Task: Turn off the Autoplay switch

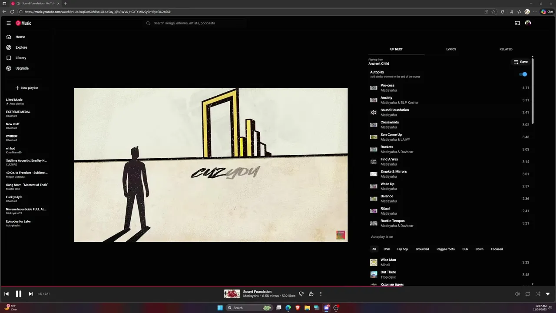Action: coord(523,74)
